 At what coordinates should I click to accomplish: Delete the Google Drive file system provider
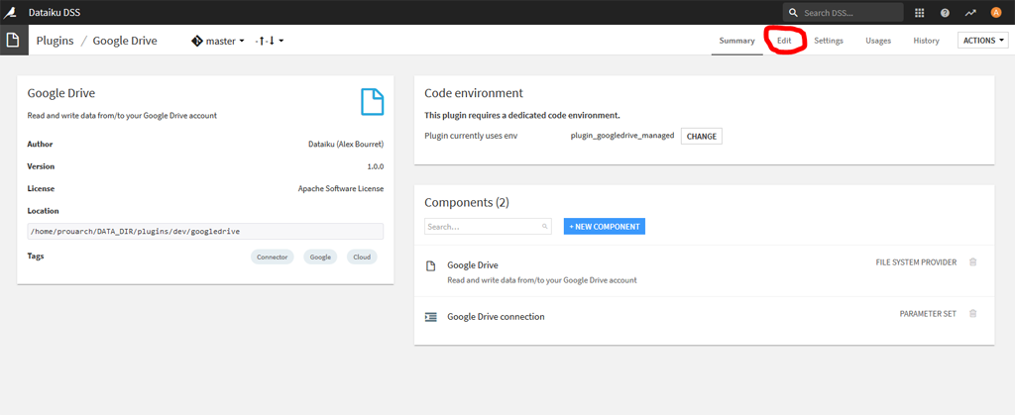pyautogui.click(x=972, y=262)
